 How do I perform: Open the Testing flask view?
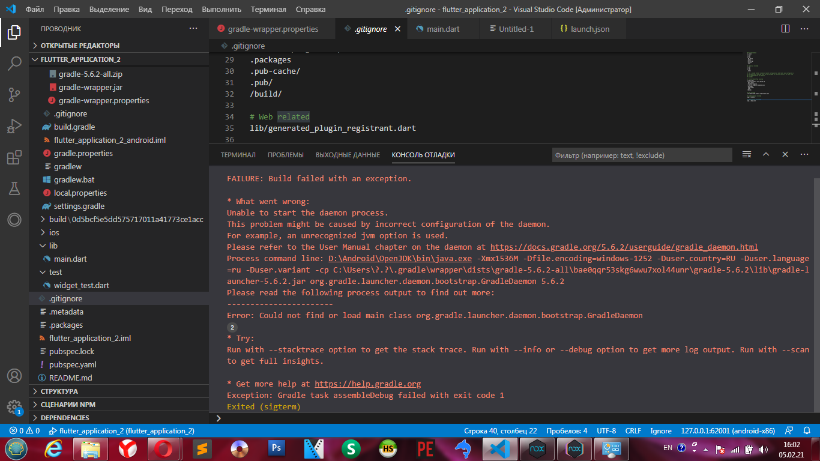(14, 188)
